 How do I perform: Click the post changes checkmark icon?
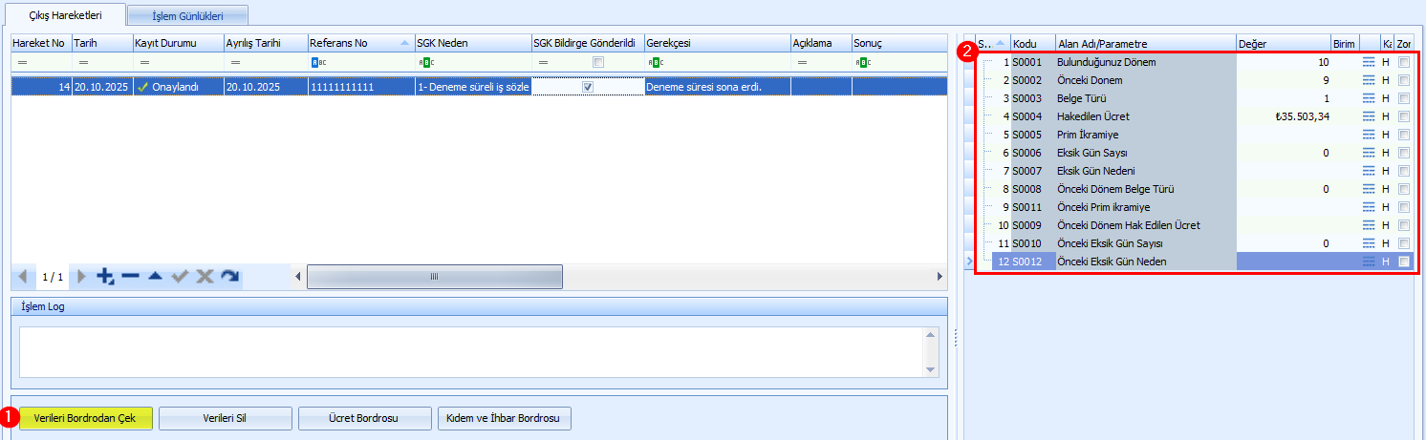point(180,277)
